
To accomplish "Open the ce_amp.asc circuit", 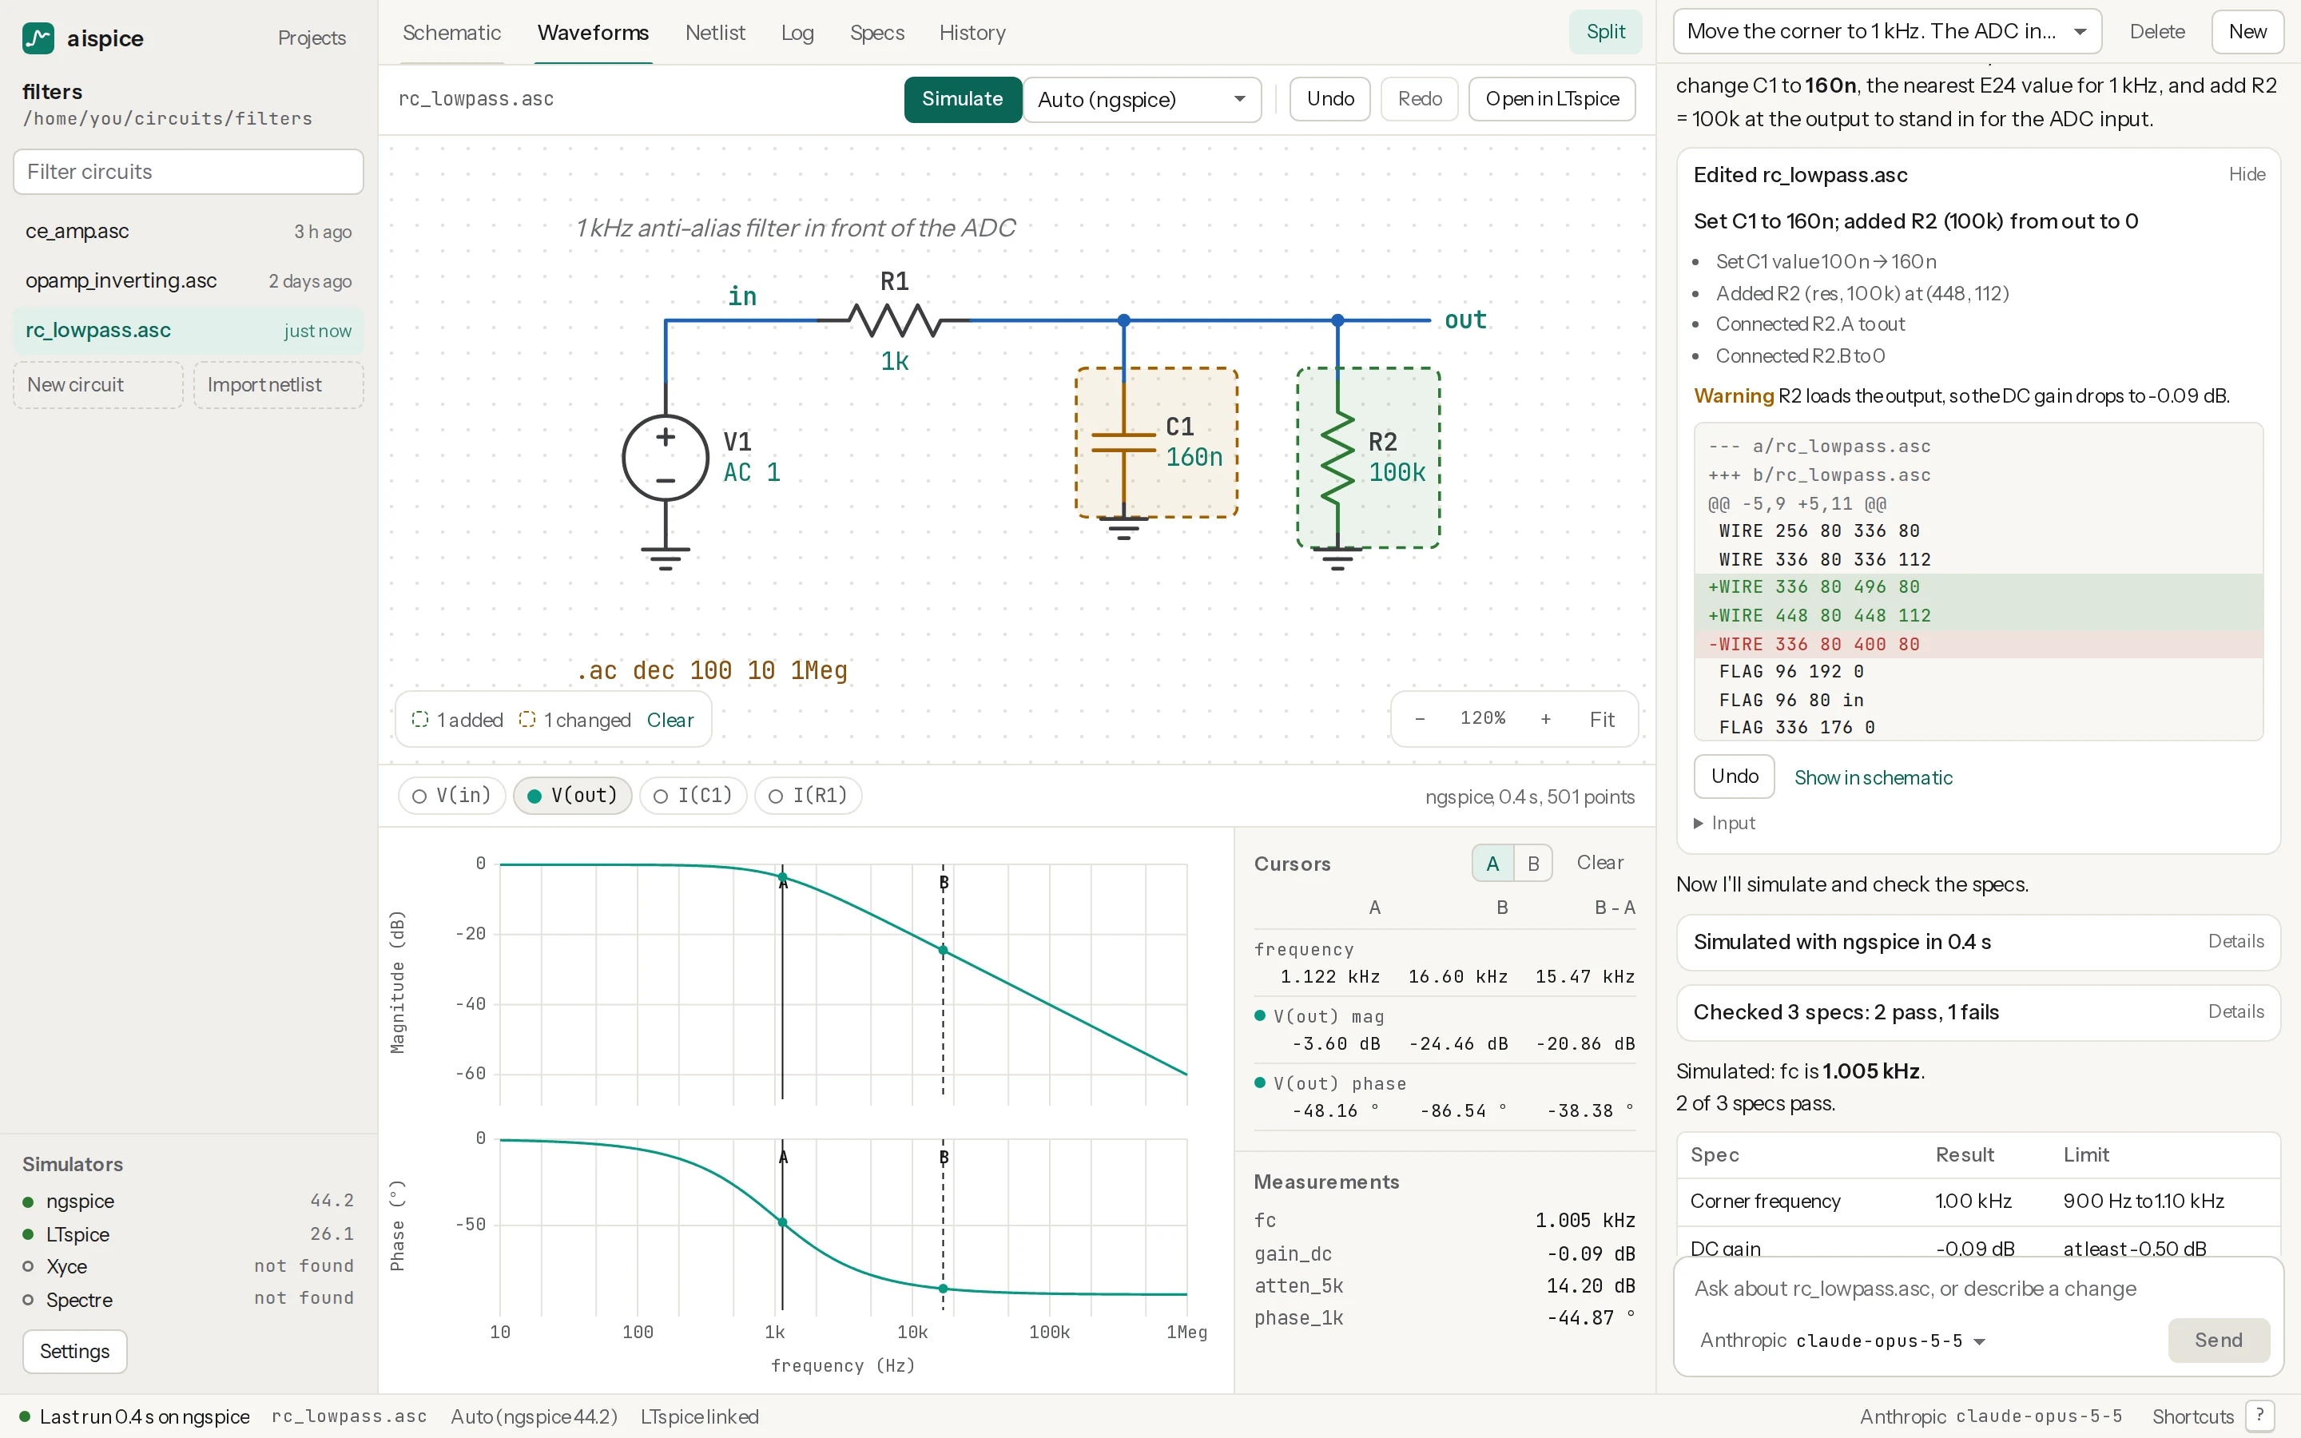I will [189, 232].
